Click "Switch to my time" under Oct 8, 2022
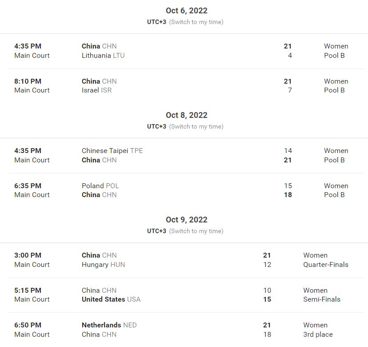The image size is (368, 347). tap(196, 126)
